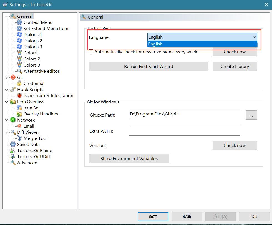Select TortoiseGitBlame tree entry
This screenshot has width=272, height=225.
click(x=35, y=151)
